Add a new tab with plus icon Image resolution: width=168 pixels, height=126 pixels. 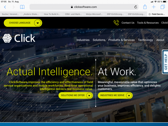coord(154,7)
